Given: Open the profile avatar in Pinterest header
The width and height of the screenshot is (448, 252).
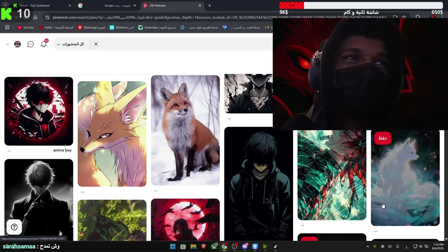Looking at the screenshot, I should pyautogui.click(x=17, y=44).
